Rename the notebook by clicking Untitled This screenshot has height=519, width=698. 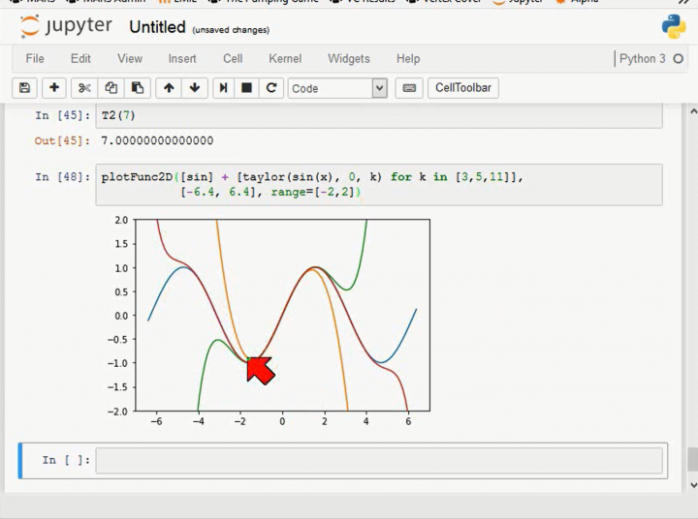click(x=158, y=27)
